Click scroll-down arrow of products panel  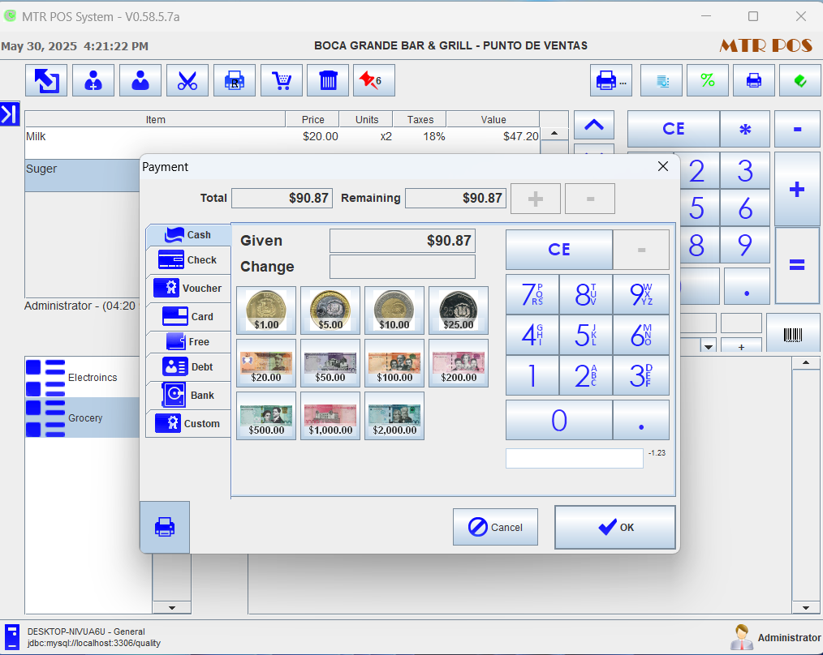[x=806, y=608]
